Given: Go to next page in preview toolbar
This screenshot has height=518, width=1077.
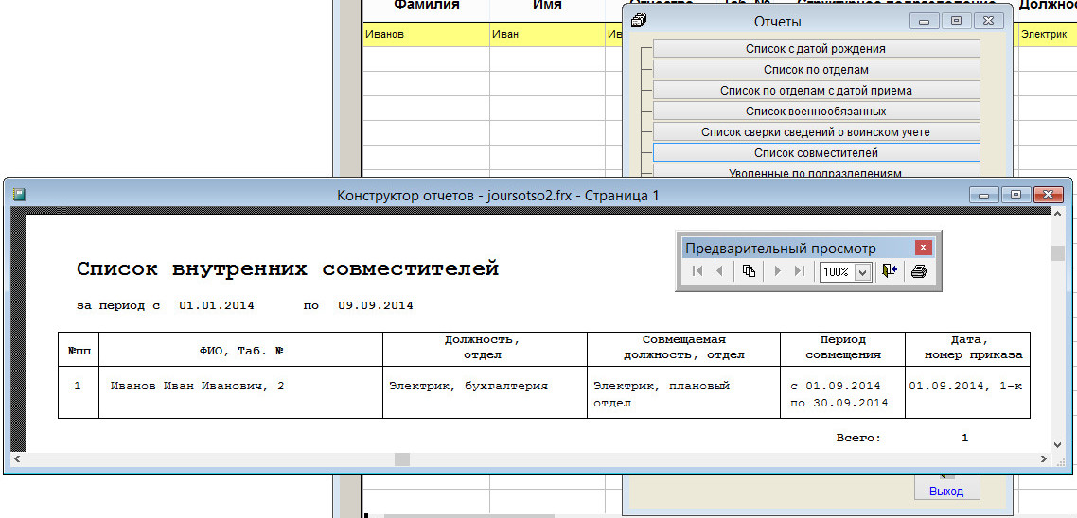Looking at the screenshot, I should [x=778, y=271].
